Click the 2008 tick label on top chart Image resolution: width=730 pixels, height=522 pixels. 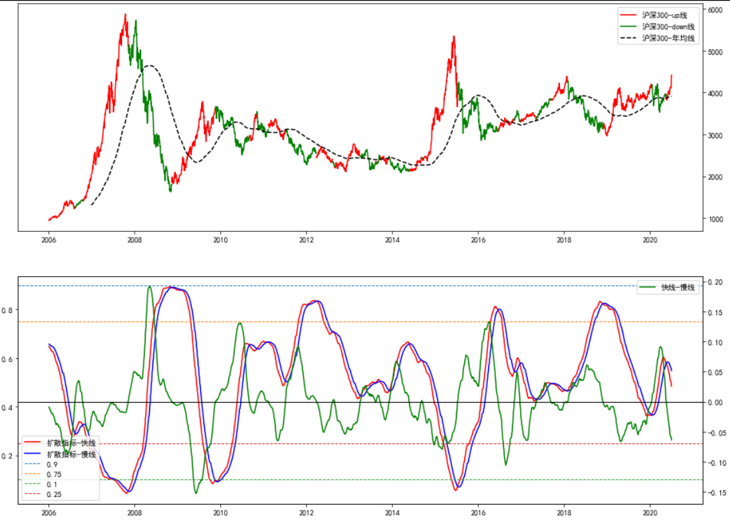pyautogui.click(x=134, y=239)
